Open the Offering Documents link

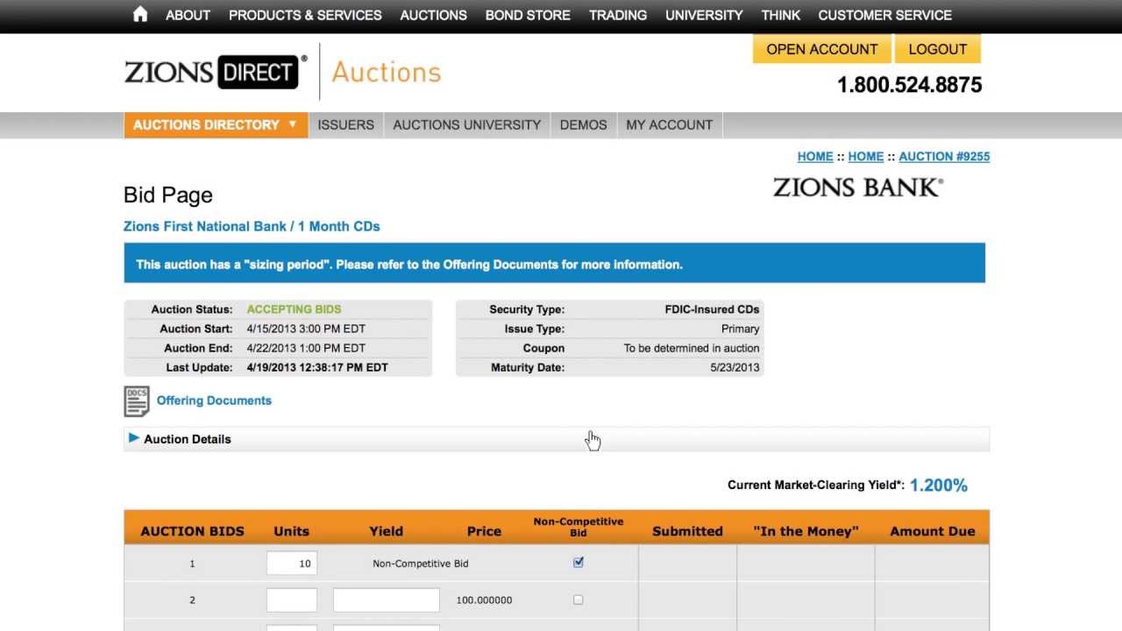click(x=214, y=401)
